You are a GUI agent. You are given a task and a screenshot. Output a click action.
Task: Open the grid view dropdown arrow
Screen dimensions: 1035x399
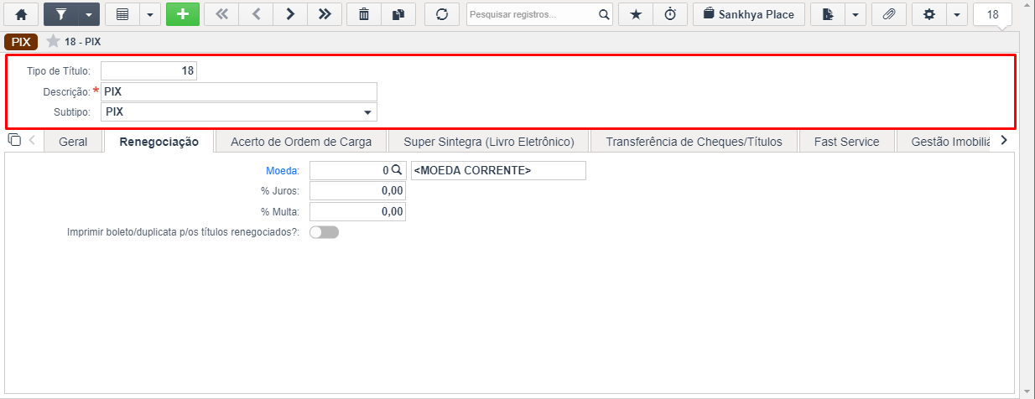coord(150,14)
